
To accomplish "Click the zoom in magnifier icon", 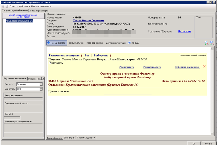I will (206, 43).
